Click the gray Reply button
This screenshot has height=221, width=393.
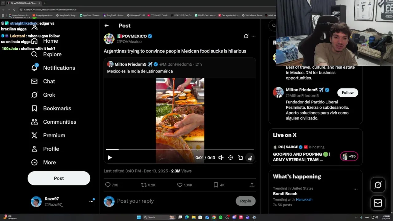click(246, 201)
